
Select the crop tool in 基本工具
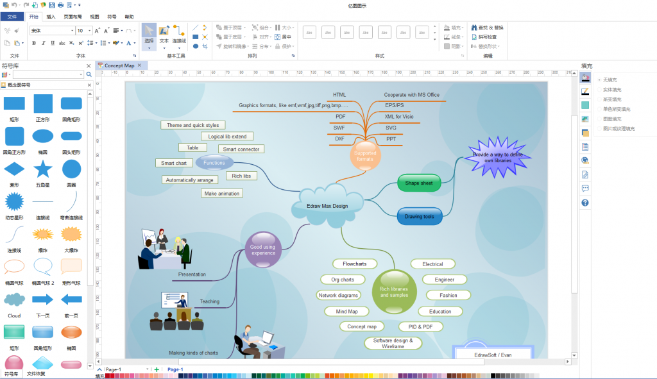tap(205, 46)
